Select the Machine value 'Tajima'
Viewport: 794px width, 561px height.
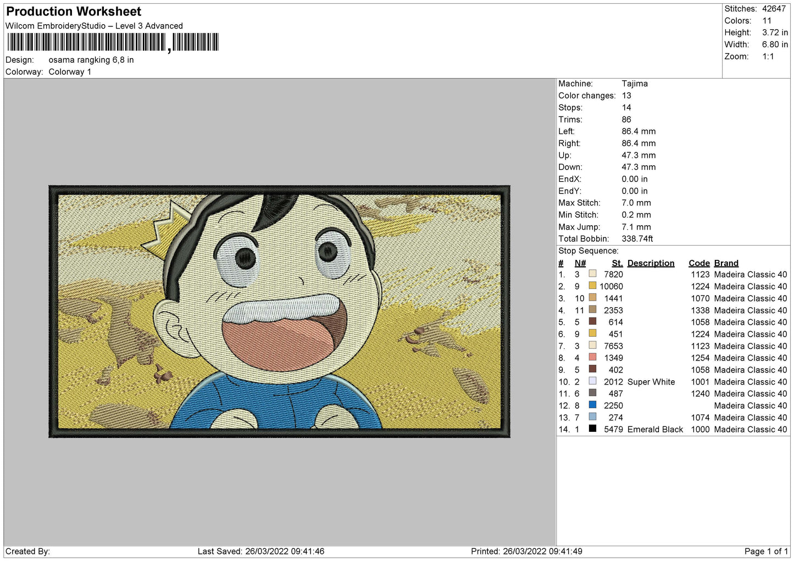click(635, 84)
